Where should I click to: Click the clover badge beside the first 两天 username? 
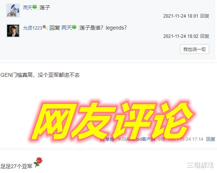coord(35,7)
